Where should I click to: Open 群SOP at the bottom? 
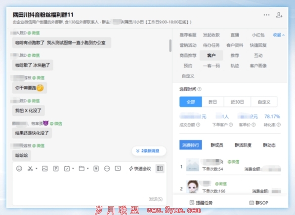(259, 203)
